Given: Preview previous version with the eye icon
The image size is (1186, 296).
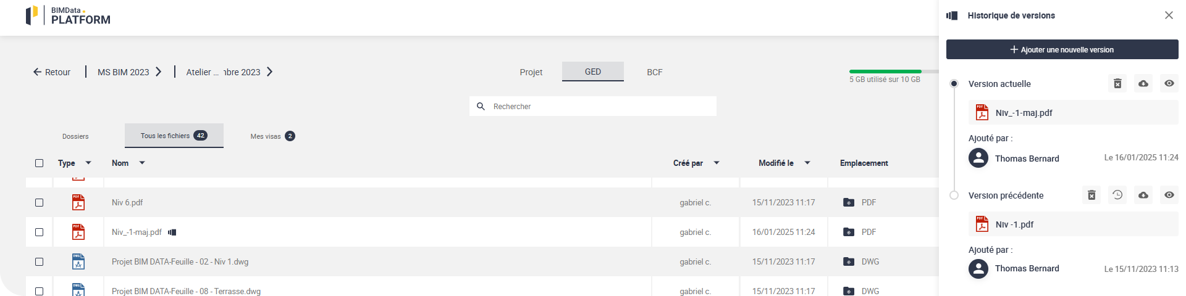Looking at the screenshot, I should coord(1169,195).
